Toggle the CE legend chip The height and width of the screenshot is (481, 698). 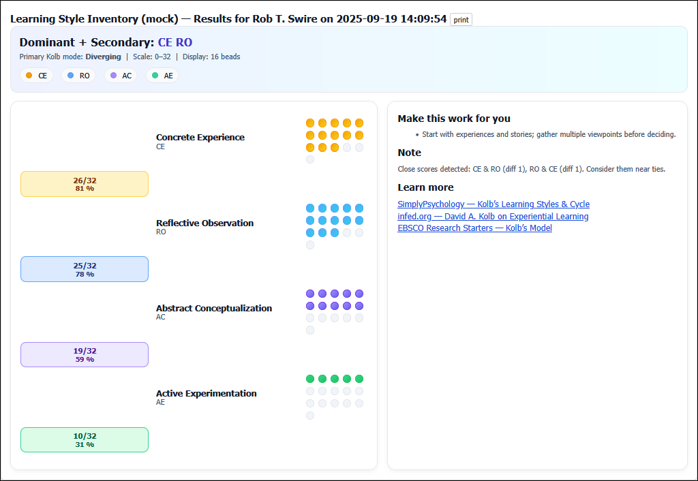pyautogui.click(x=36, y=76)
